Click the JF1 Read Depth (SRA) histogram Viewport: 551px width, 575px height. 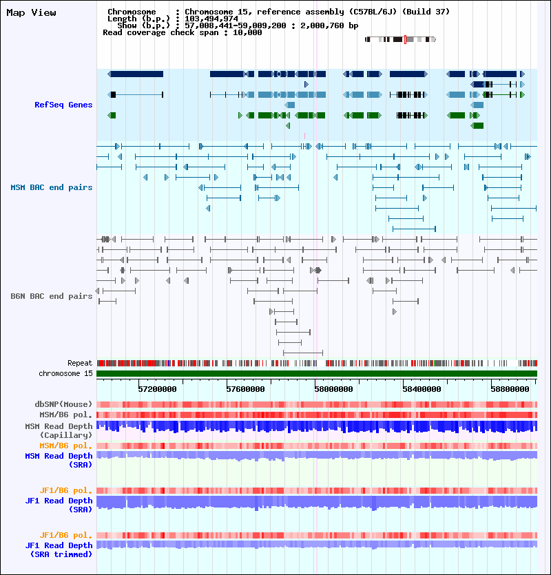pos(317,503)
